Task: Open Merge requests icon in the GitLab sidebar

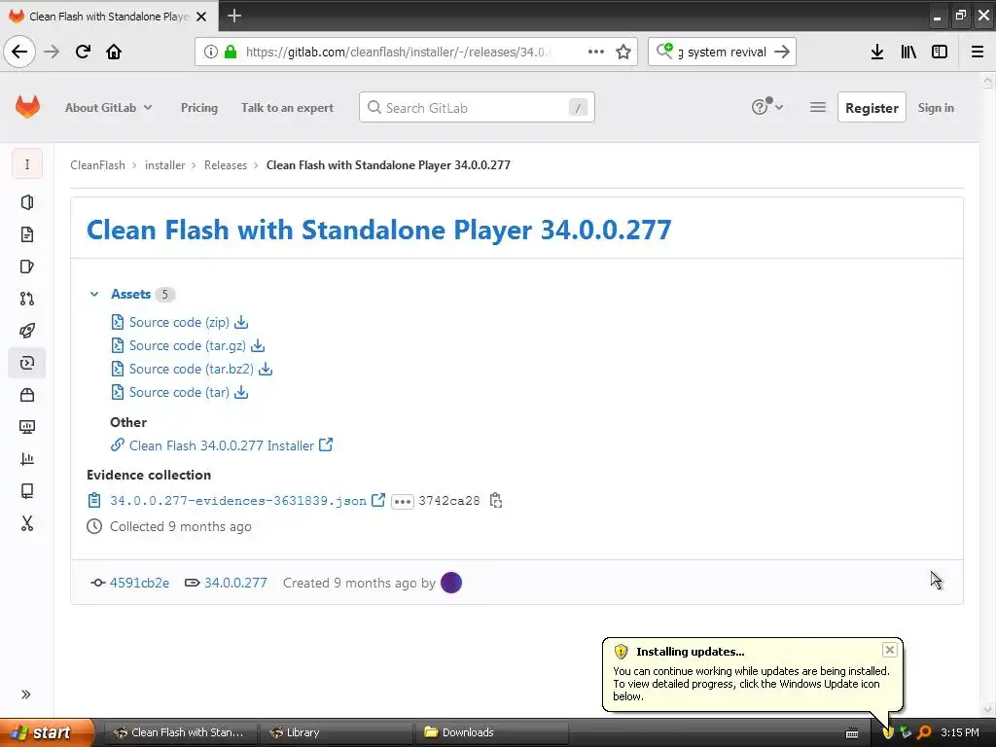Action: pyautogui.click(x=26, y=299)
